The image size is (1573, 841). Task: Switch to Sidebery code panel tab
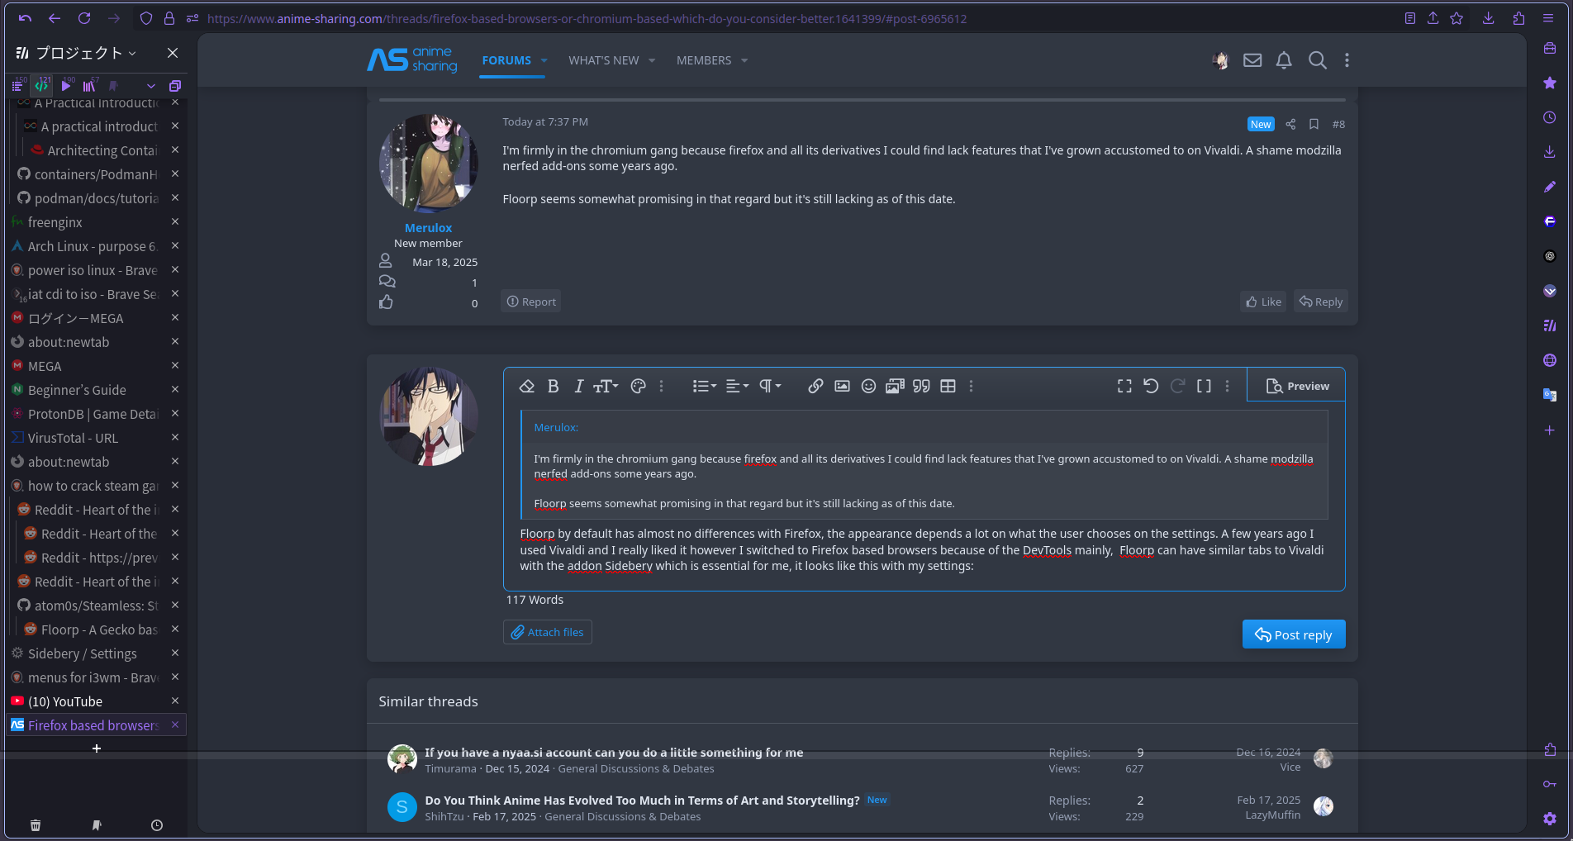point(41,85)
